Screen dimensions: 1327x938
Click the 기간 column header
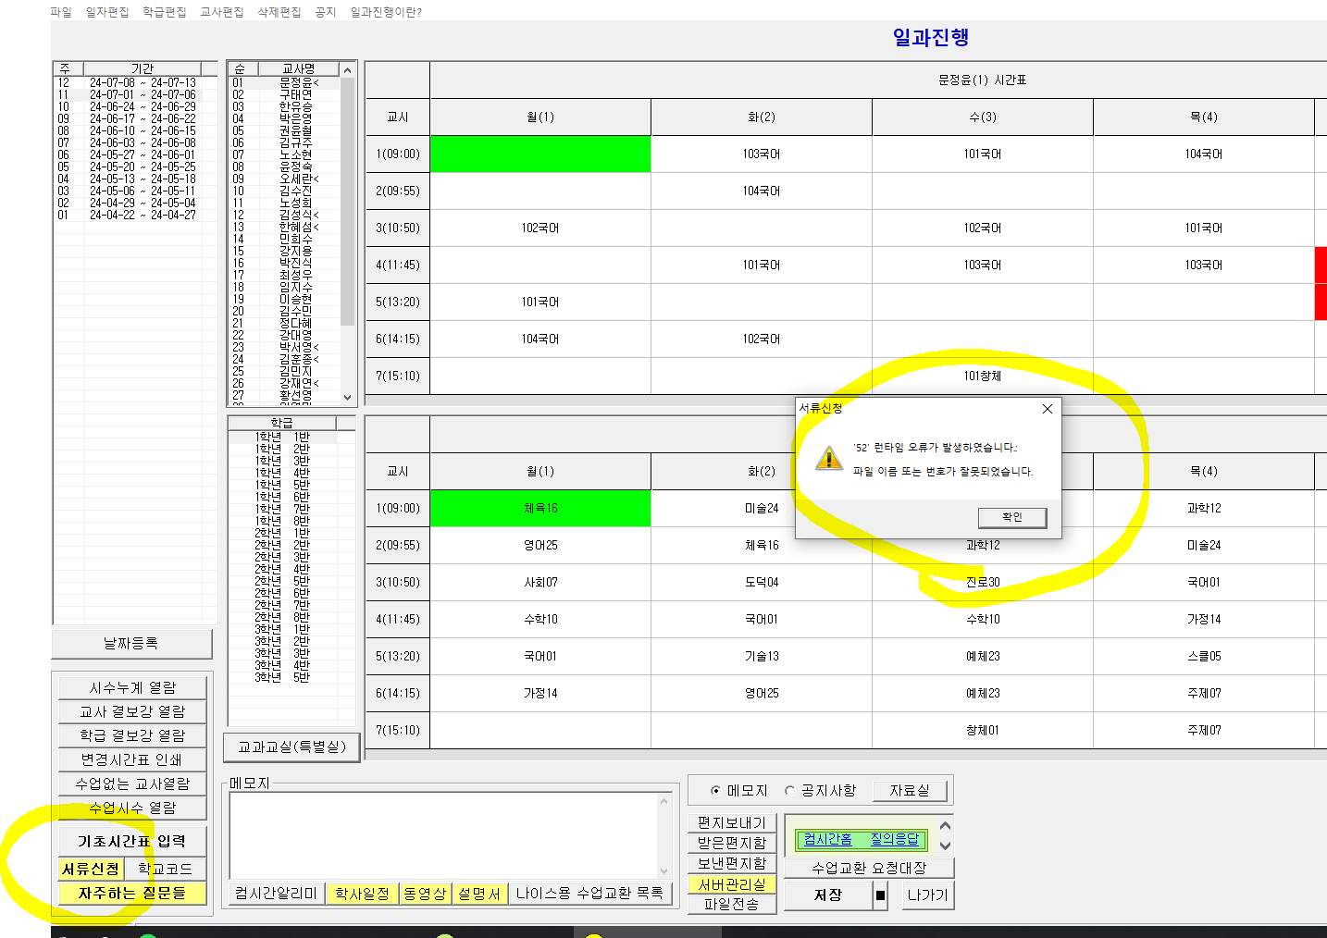143,68
